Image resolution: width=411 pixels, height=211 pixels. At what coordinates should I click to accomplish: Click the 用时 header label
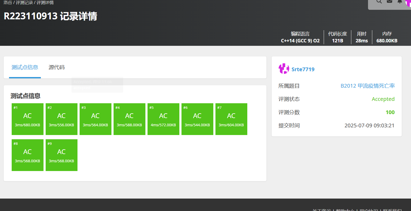point(362,34)
